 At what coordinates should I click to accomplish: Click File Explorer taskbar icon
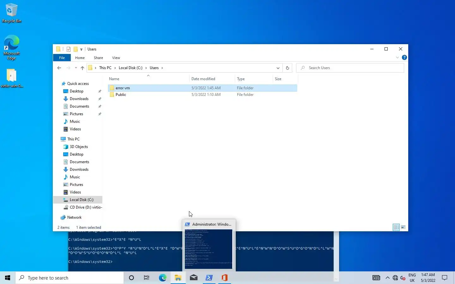click(x=178, y=278)
